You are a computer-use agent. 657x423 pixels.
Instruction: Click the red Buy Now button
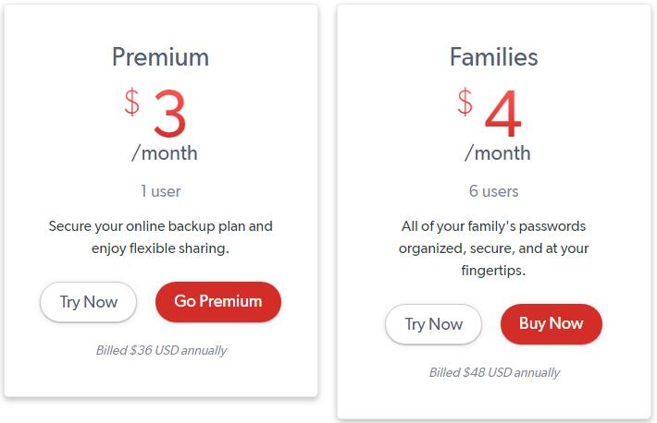pyautogui.click(x=552, y=324)
